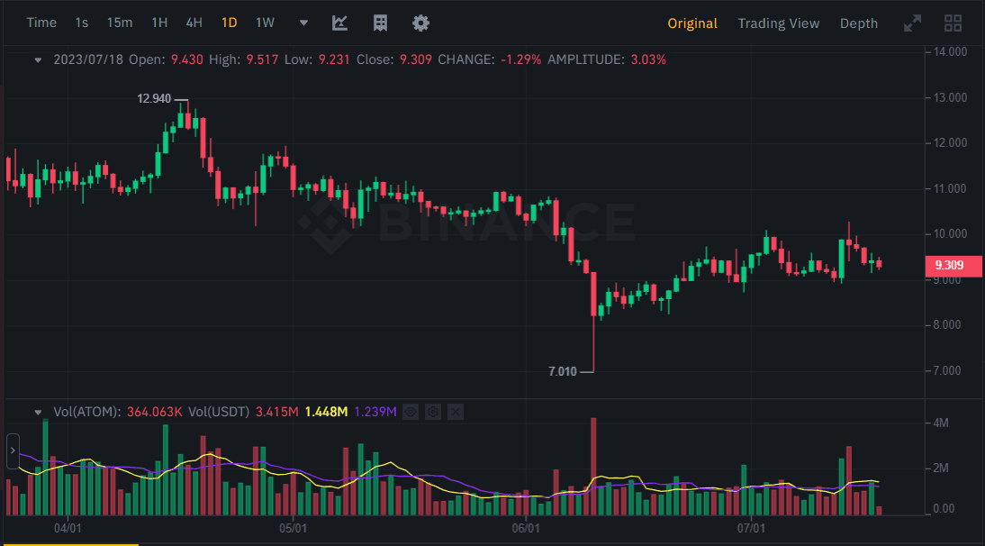Select the 1D interval
The height and width of the screenshot is (546, 985).
229,23
